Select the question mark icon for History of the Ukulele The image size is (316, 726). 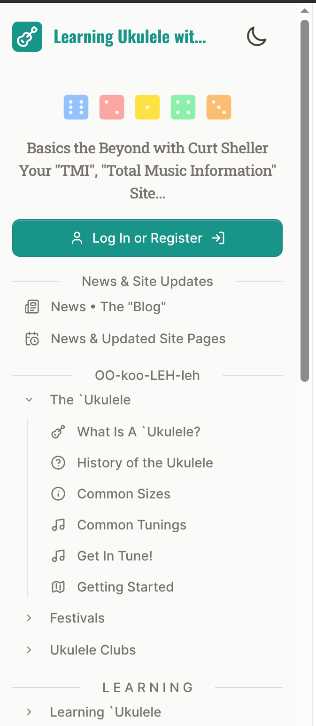click(58, 462)
